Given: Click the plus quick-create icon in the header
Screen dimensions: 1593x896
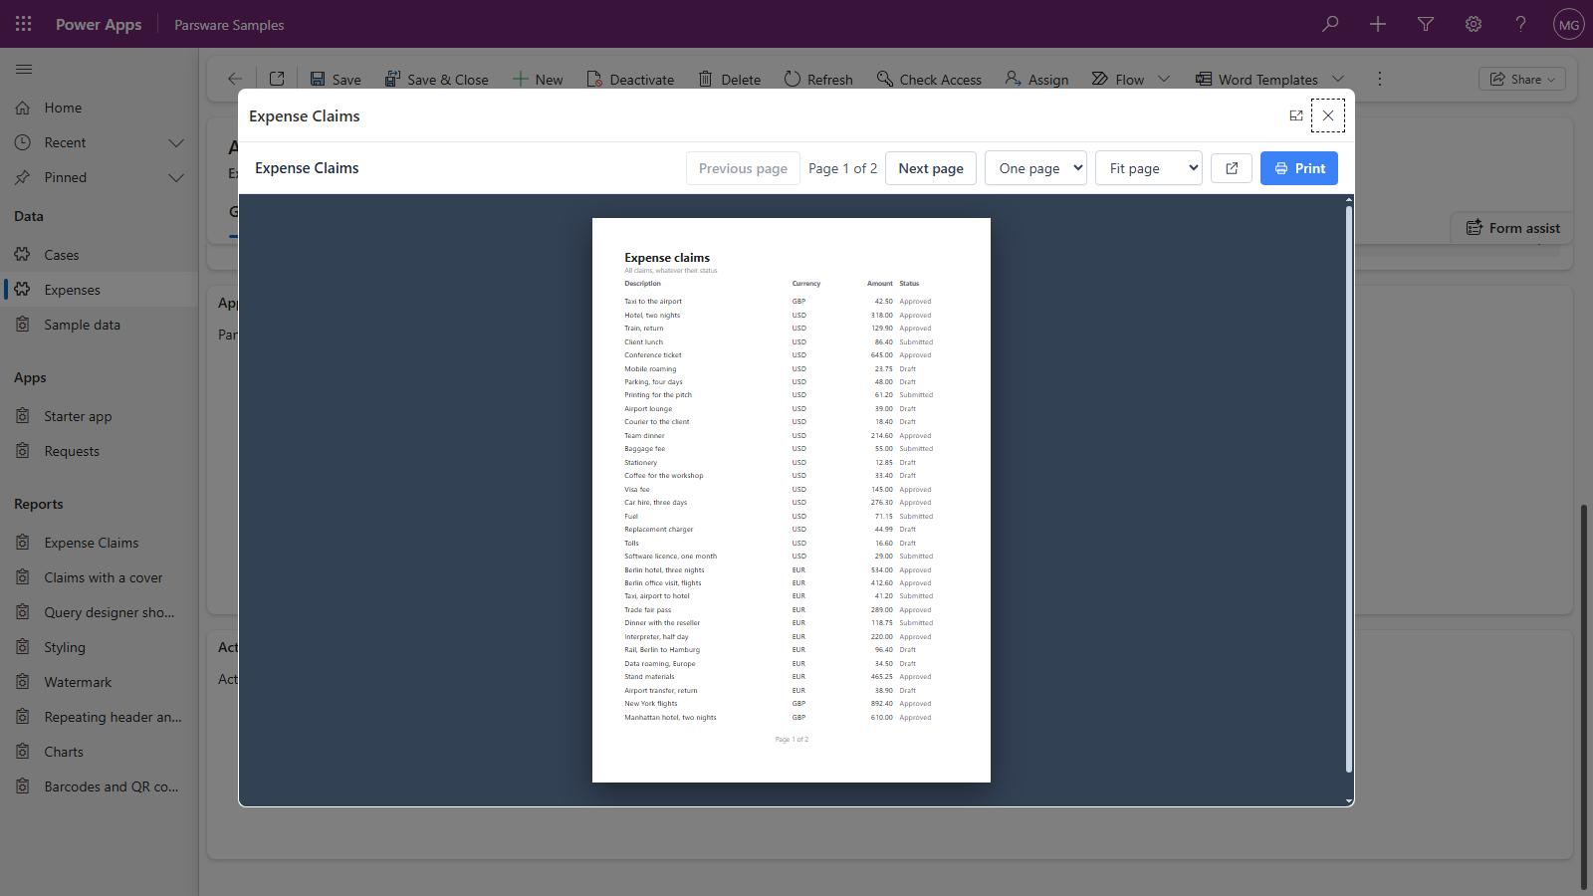Looking at the screenshot, I should tap(1378, 24).
